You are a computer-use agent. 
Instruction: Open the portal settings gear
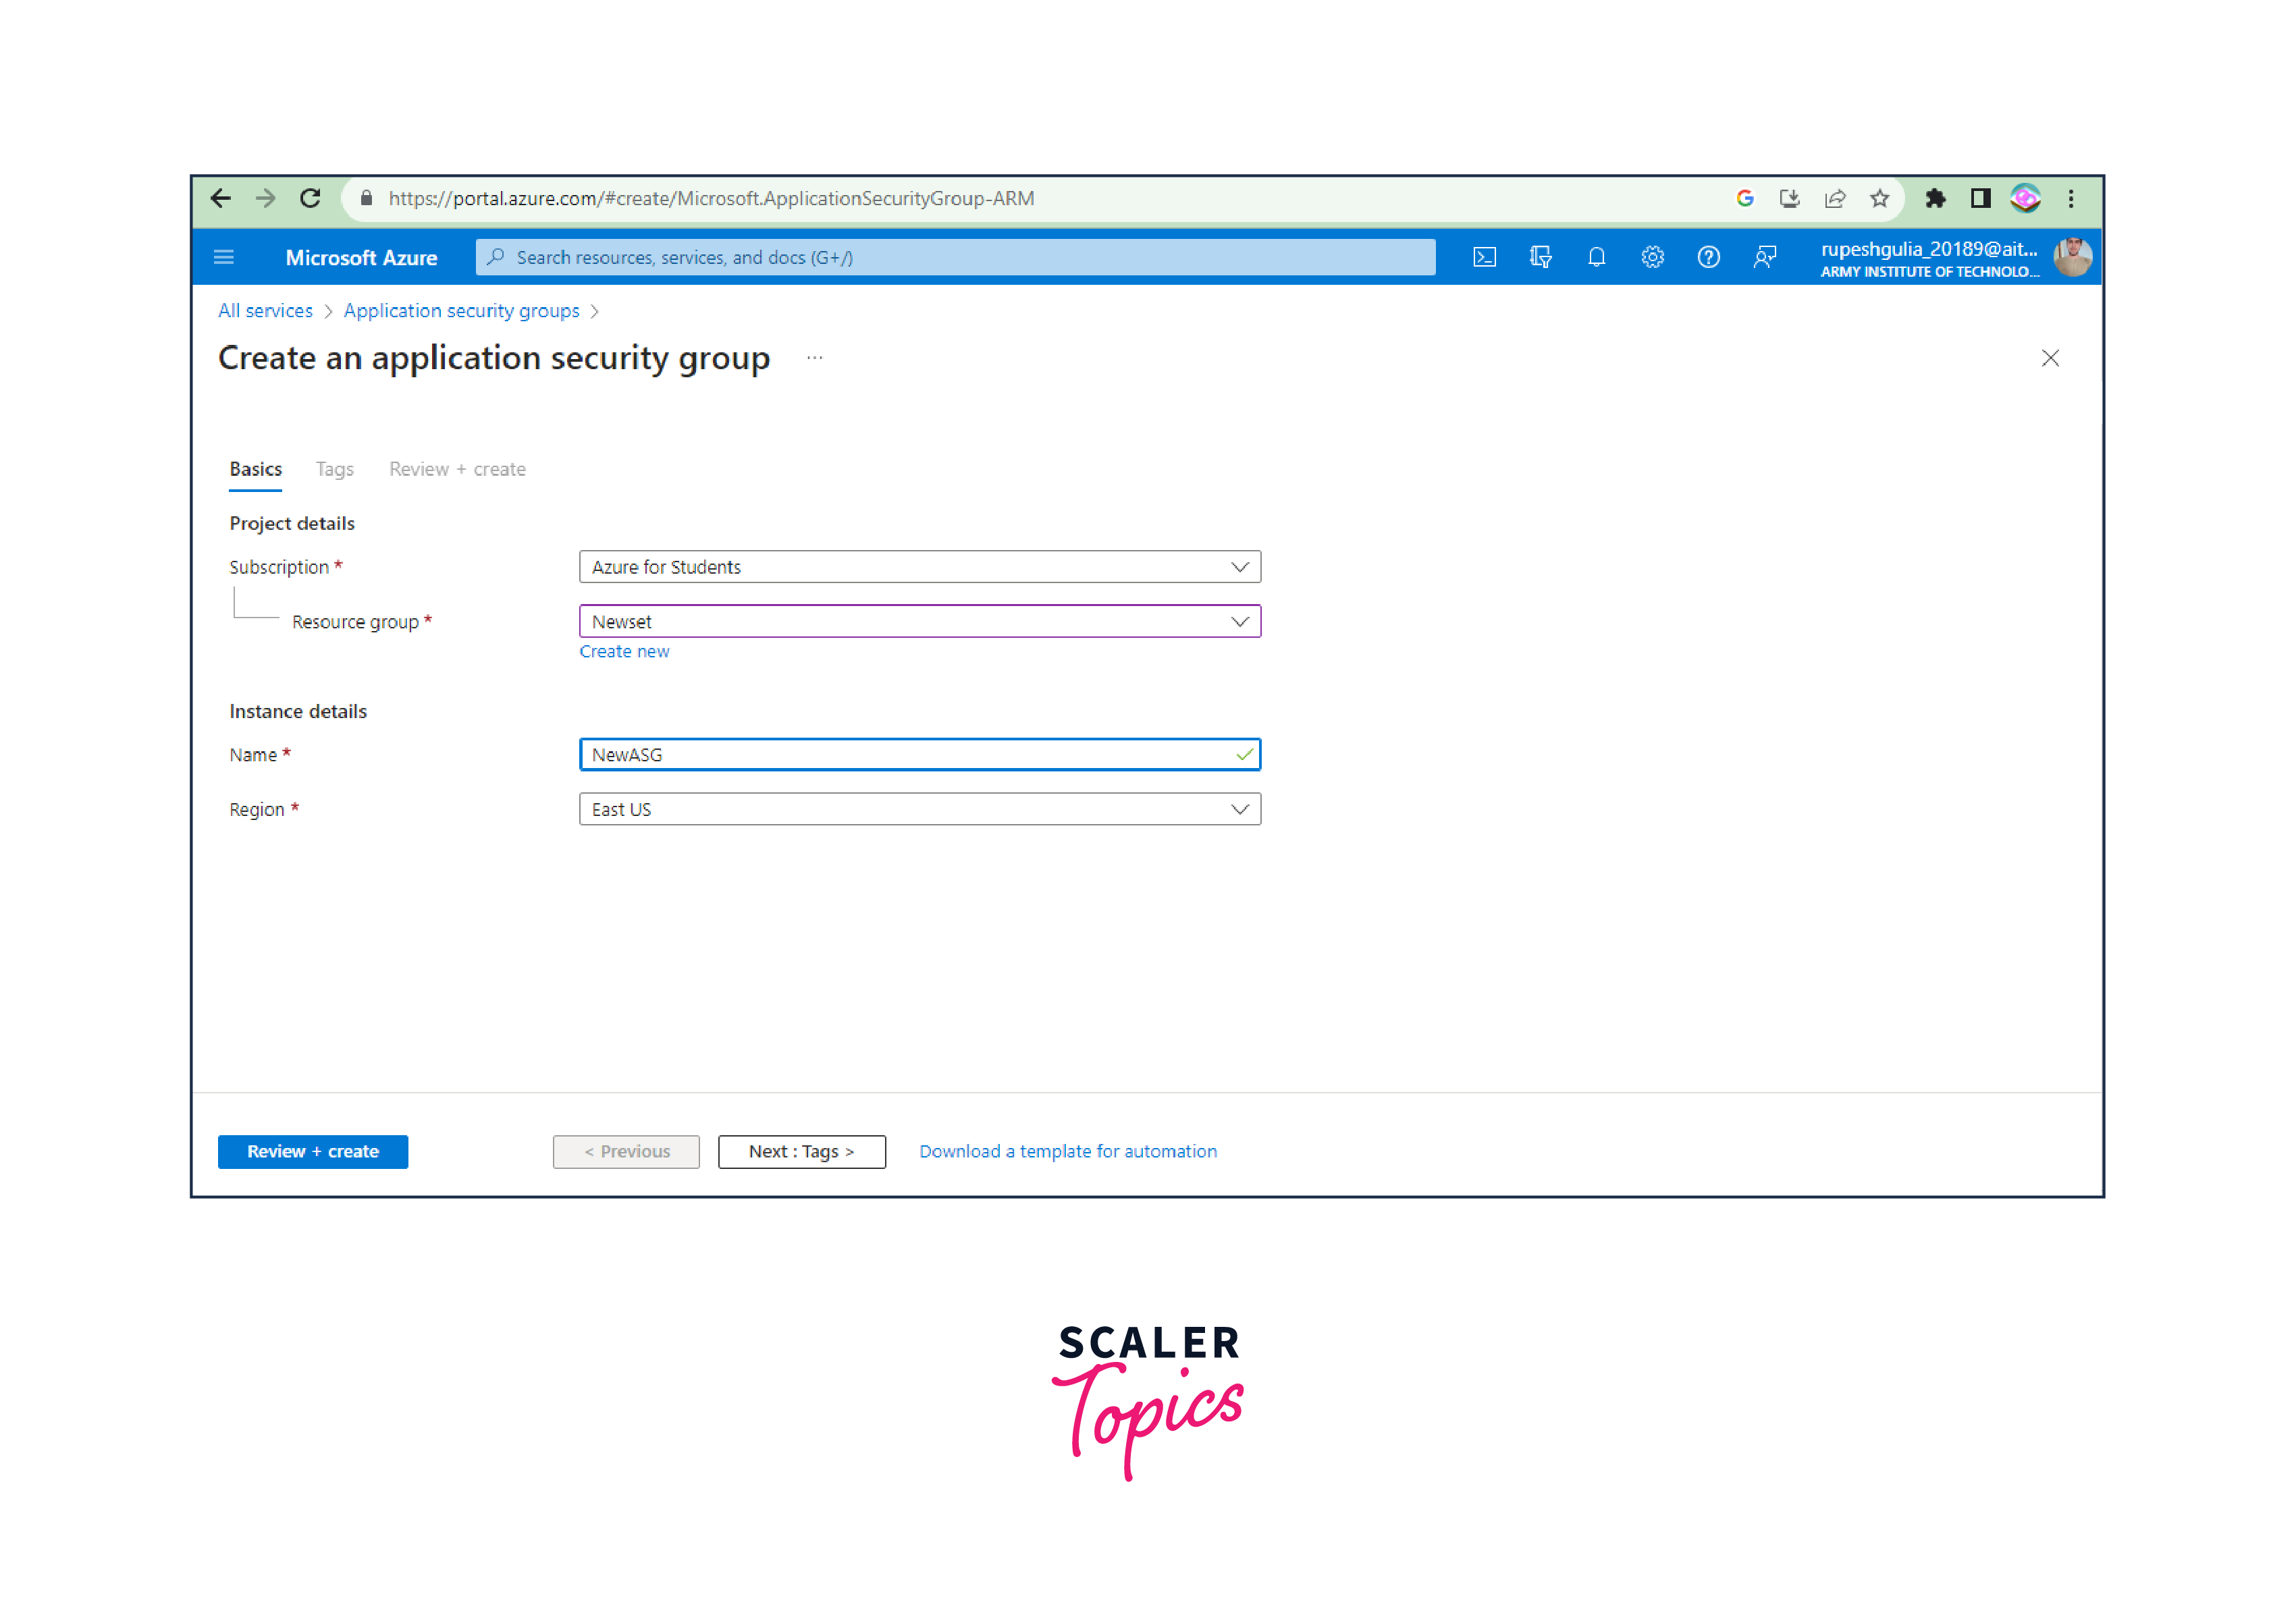click(x=1652, y=257)
